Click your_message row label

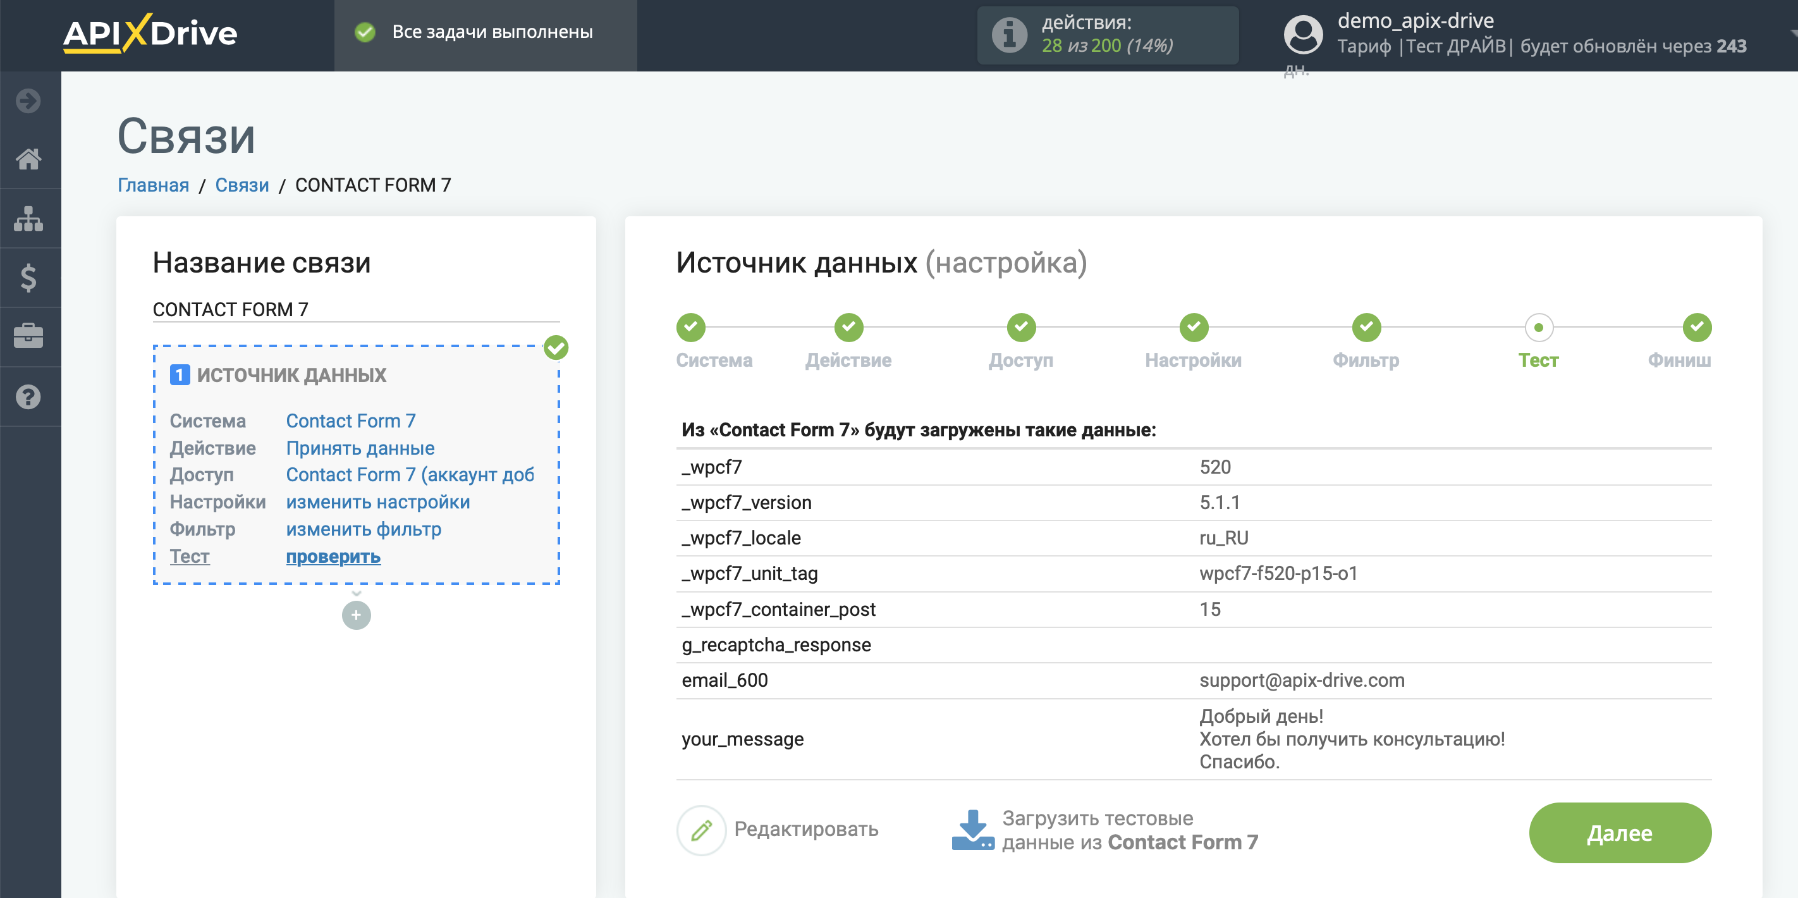point(743,739)
